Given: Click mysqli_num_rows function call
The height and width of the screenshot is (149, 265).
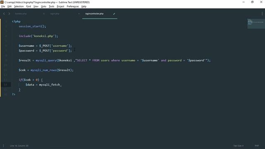Looking at the screenshot, I should coord(43,70).
